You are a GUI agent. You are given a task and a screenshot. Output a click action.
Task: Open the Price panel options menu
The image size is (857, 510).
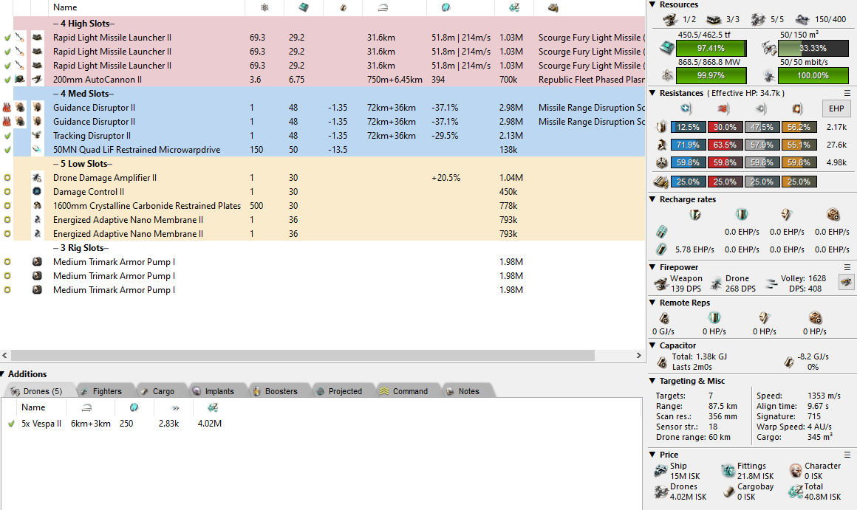pyautogui.click(x=847, y=455)
